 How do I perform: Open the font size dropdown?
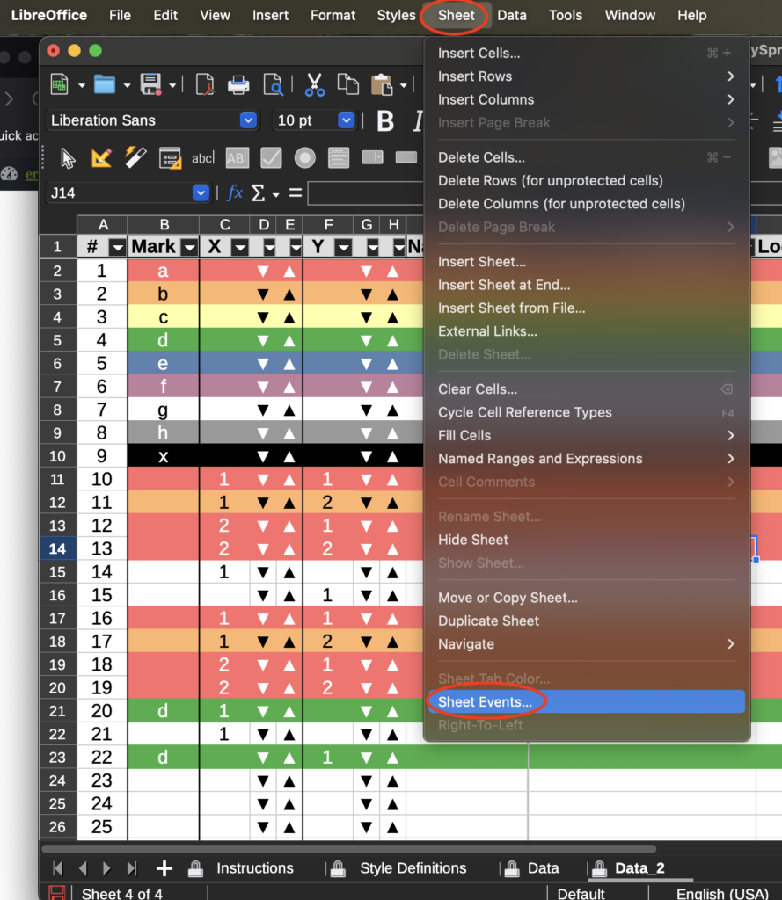click(x=345, y=120)
